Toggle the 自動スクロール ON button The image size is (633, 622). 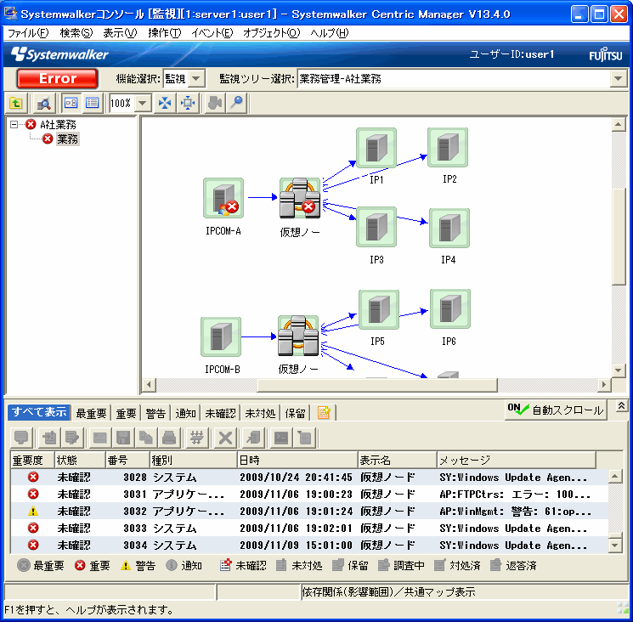pyautogui.click(x=556, y=410)
